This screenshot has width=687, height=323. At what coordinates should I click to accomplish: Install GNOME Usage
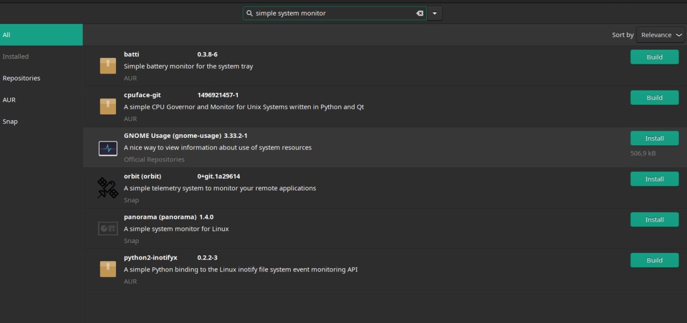point(654,138)
